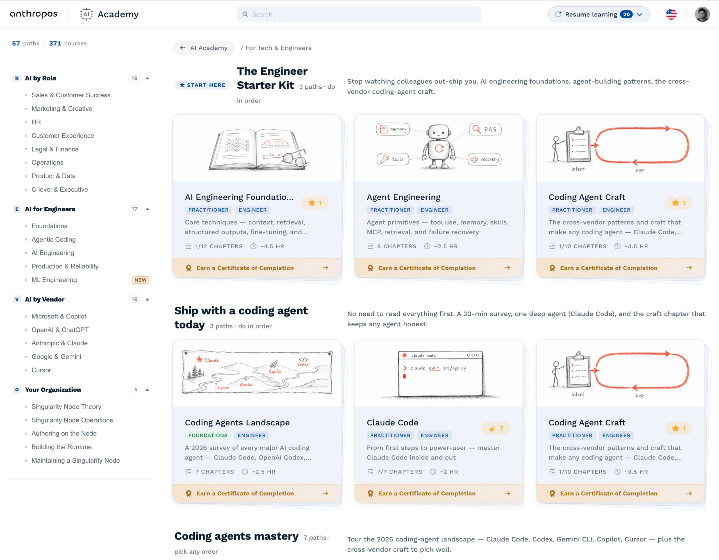Open Singularity Node Theory
Viewport: 719px width, 560px height.
pos(67,407)
